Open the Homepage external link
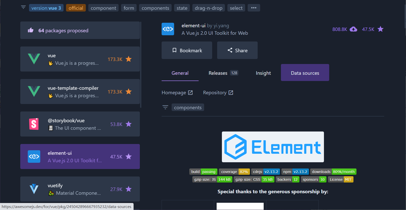406x210 pixels. point(177,92)
